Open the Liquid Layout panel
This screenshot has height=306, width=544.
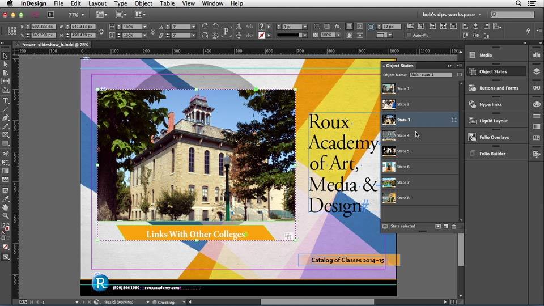pyautogui.click(x=496, y=121)
